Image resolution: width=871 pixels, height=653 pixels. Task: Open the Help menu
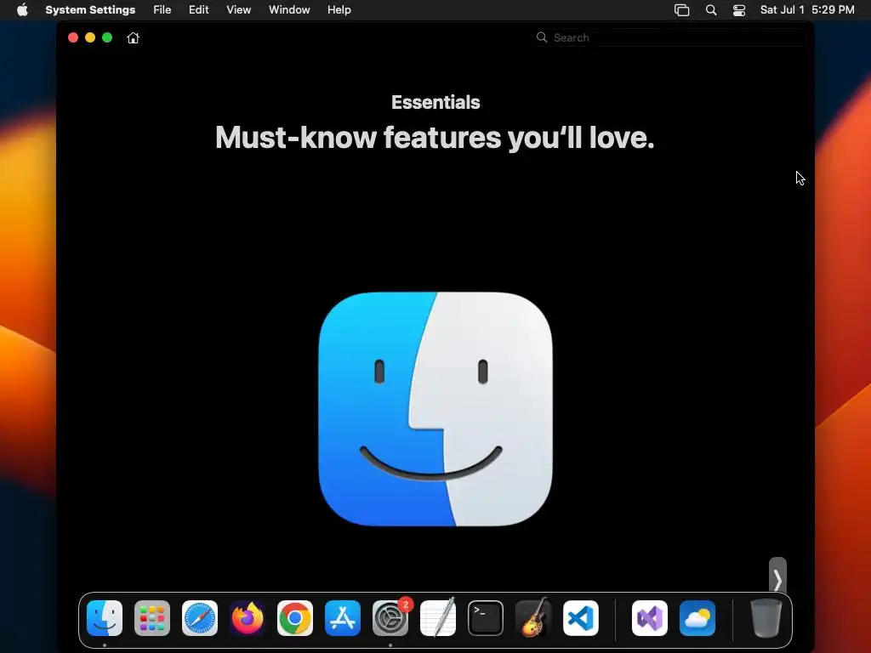[339, 9]
